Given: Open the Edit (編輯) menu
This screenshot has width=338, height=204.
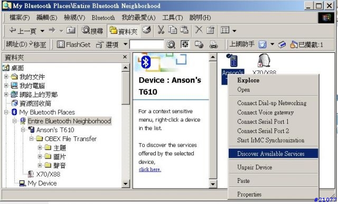Looking at the screenshot, I should (x=47, y=17).
